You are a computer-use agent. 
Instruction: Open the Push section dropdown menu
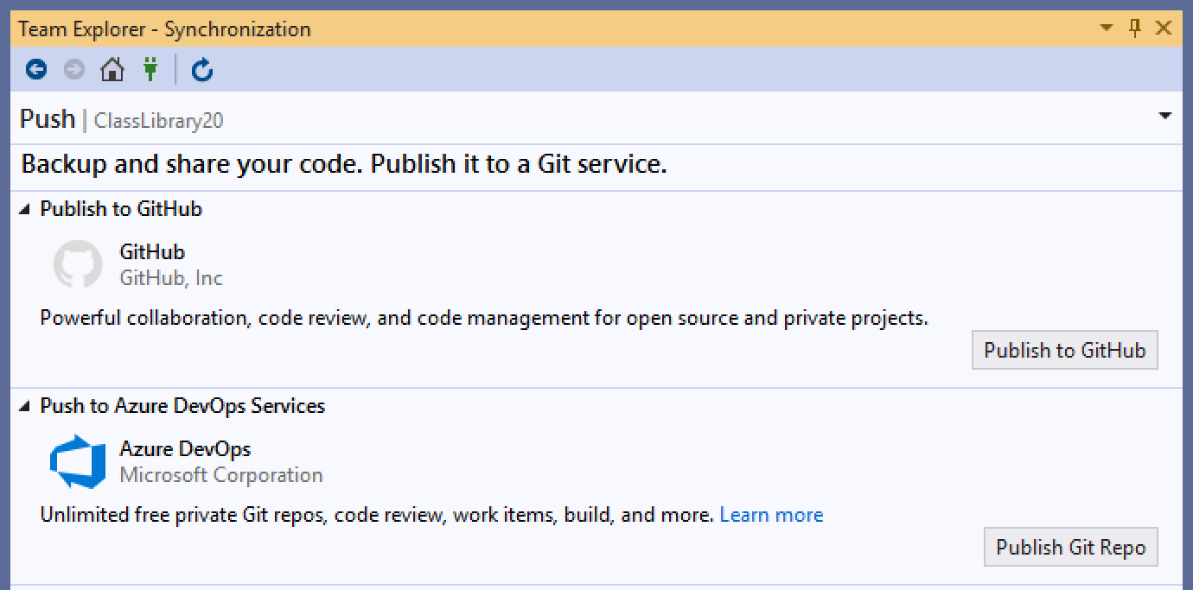coord(1165,116)
